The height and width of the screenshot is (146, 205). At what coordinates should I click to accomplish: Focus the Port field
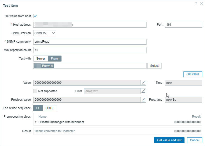183,25
